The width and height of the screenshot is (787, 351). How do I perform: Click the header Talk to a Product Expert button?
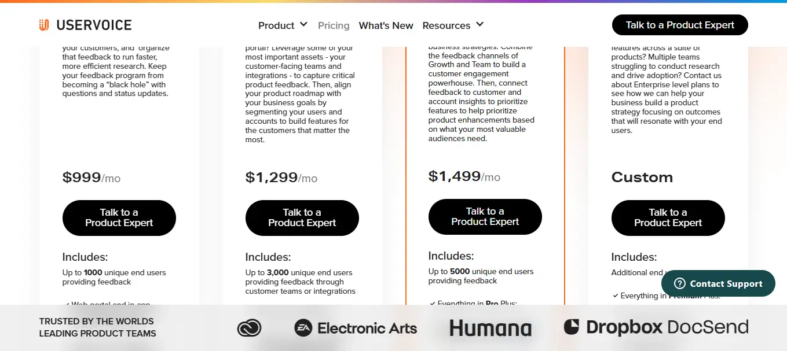tap(680, 25)
